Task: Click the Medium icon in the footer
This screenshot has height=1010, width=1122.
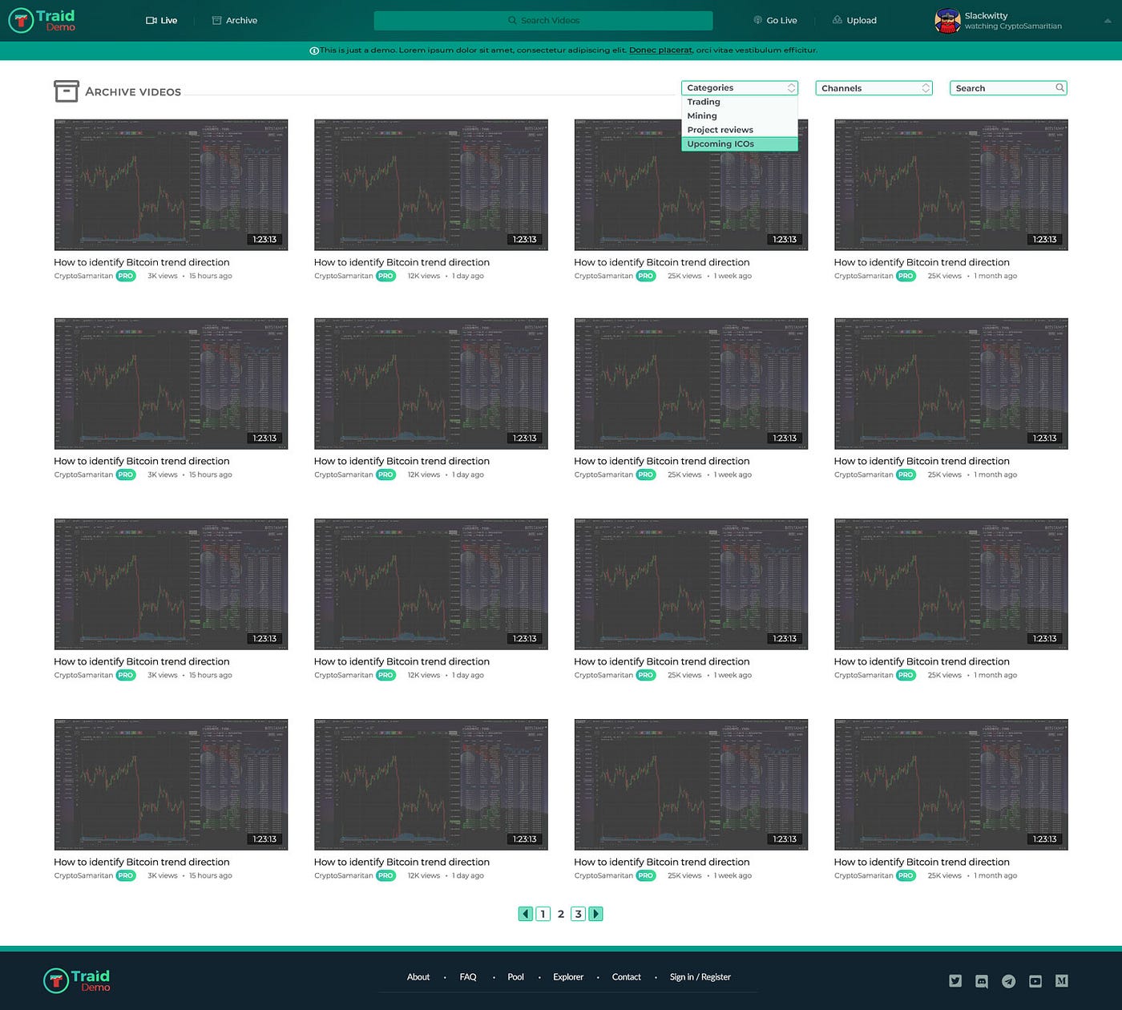Action: point(1062,980)
